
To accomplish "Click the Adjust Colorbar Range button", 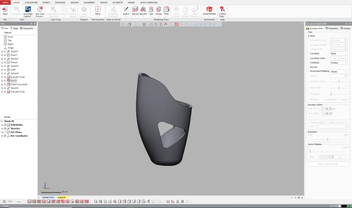I will point(328,164).
